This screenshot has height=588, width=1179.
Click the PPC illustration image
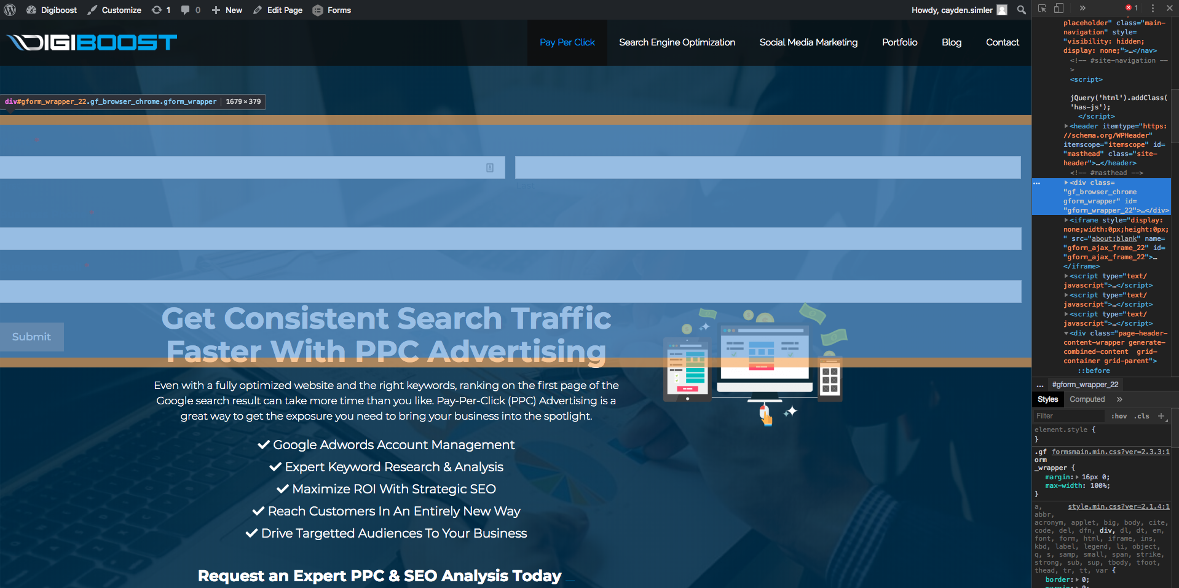(755, 364)
